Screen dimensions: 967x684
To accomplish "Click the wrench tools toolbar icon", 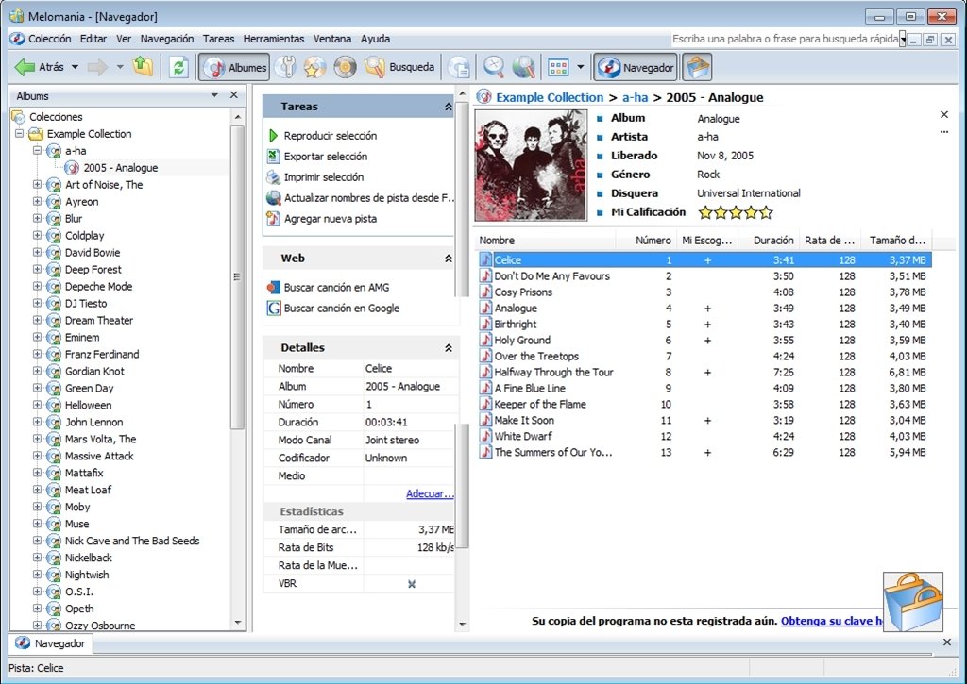I will 285,67.
